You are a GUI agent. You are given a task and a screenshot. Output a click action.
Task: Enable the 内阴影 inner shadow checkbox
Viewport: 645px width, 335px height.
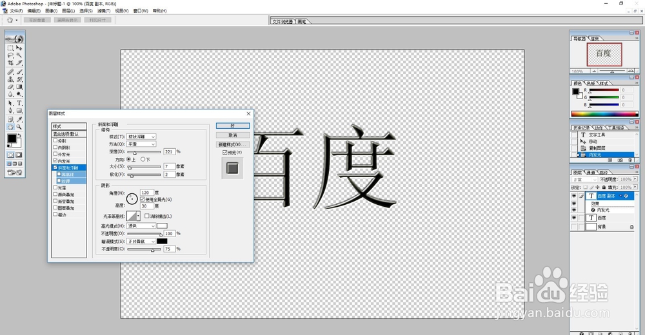click(x=55, y=147)
